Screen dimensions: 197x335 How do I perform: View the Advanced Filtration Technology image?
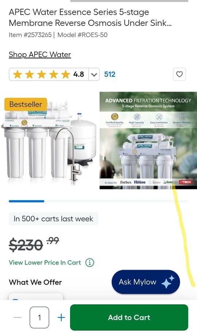148,140
